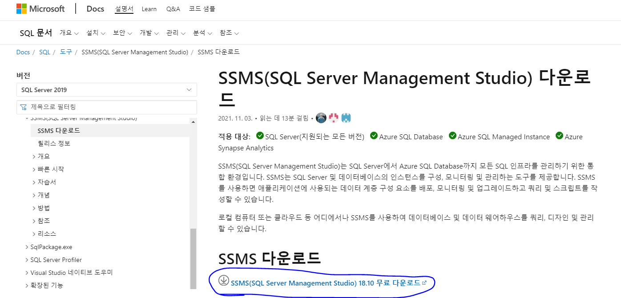Click the 2021. 11. 03. date text
This screenshot has height=298, width=621.
click(235, 118)
